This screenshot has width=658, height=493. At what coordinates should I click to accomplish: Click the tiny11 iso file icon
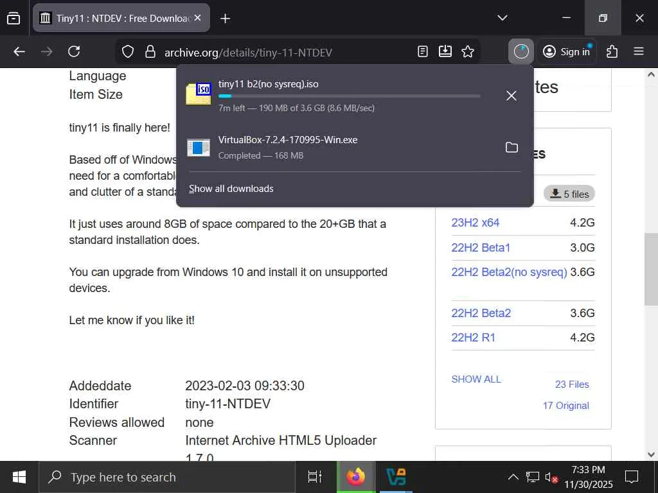(x=198, y=93)
